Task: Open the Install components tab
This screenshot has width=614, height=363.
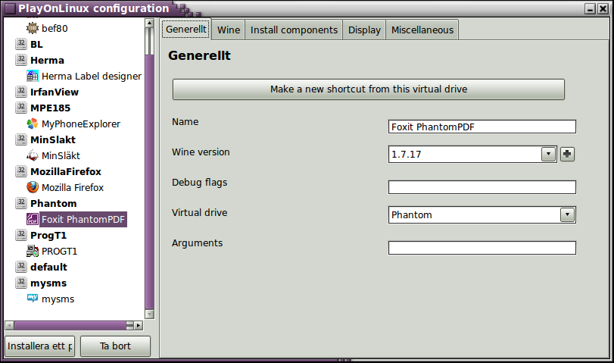Action: (x=294, y=30)
